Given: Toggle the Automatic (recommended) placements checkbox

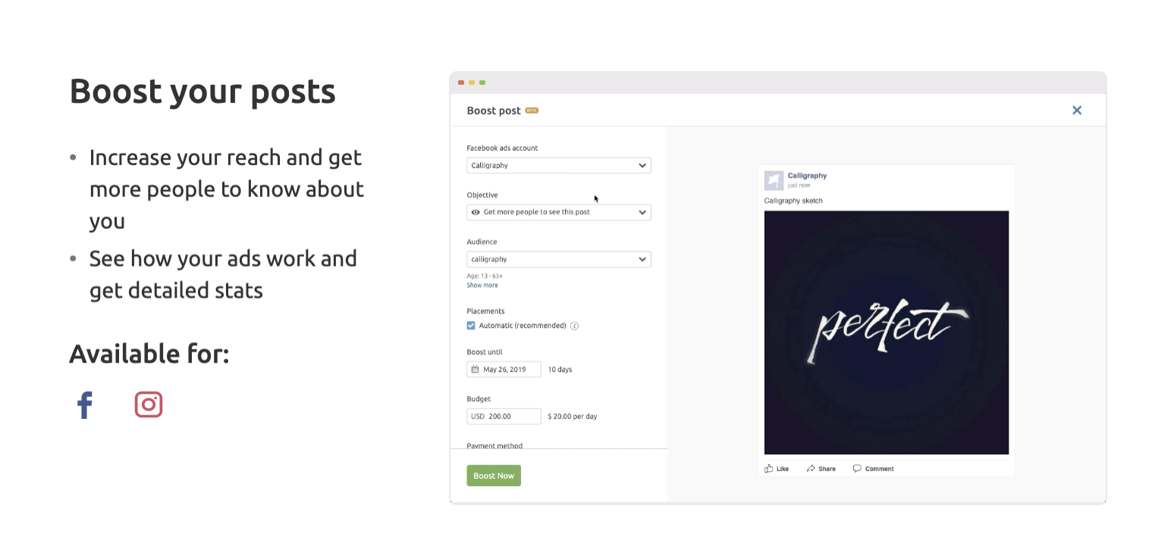Looking at the screenshot, I should (x=471, y=326).
